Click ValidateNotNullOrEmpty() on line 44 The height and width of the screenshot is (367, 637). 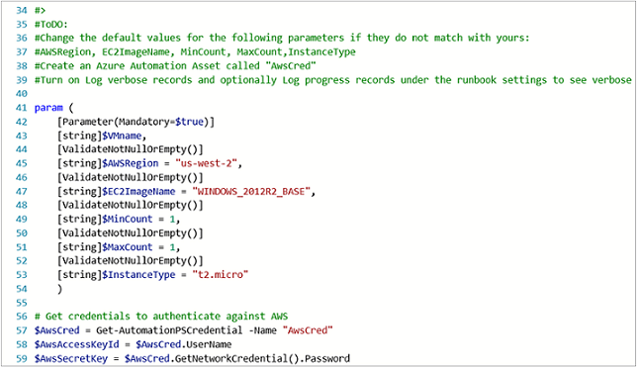click(130, 149)
